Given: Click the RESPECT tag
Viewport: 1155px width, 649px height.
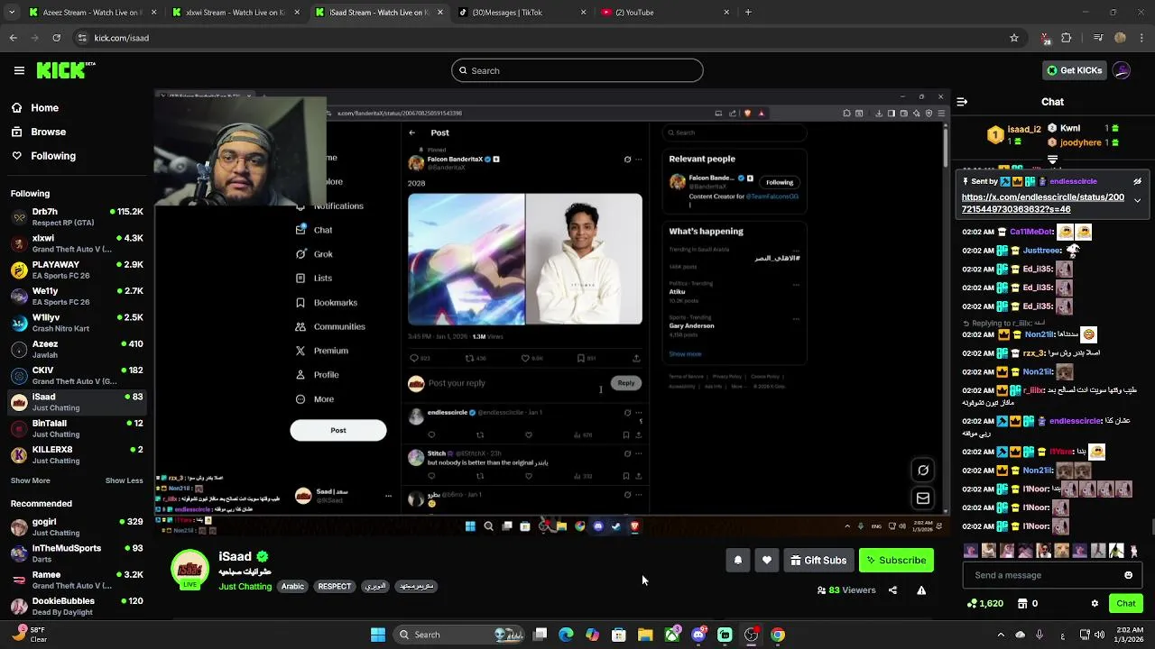Looking at the screenshot, I should [334, 586].
